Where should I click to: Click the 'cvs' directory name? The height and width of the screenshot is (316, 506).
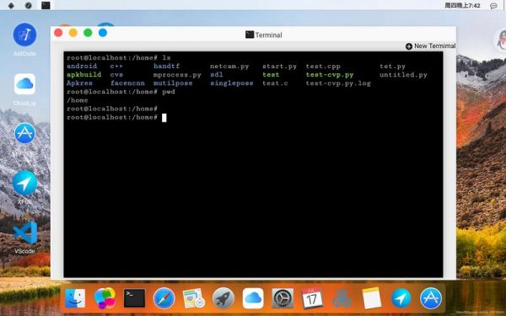point(116,75)
